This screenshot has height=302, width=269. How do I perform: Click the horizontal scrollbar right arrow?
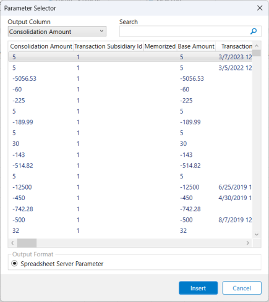pyautogui.click(x=248, y=243)
